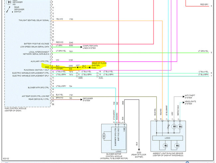The width and height of the screenshot is (216, 163).
Task: Click the X200 connector symbol
Action: tap(80, 77)
